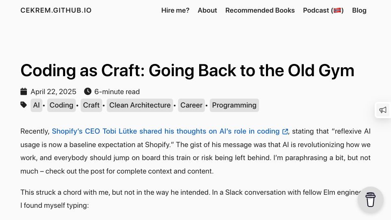The image size is (391, 220).
Task: Open the CEKREM.GITHUB.IO home link
Action: [56, 11]
